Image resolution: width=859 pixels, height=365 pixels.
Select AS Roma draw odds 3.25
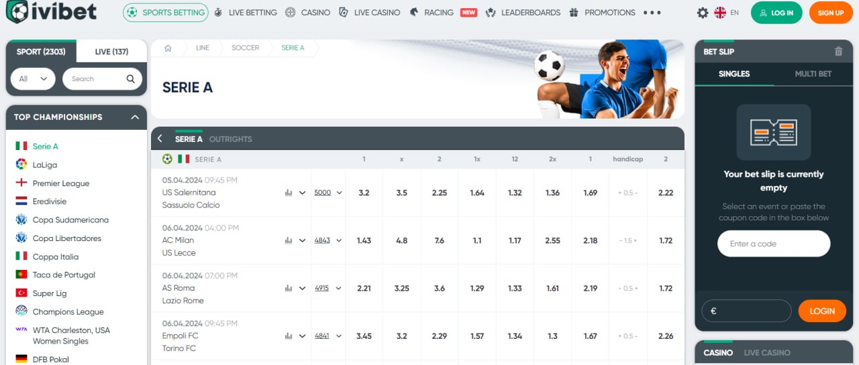pos(401,289)
